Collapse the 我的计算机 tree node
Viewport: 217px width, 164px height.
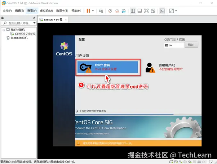point(4,30)
